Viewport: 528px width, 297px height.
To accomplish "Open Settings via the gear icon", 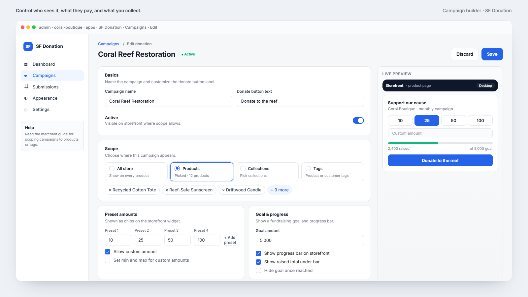I will coord(26,110).
